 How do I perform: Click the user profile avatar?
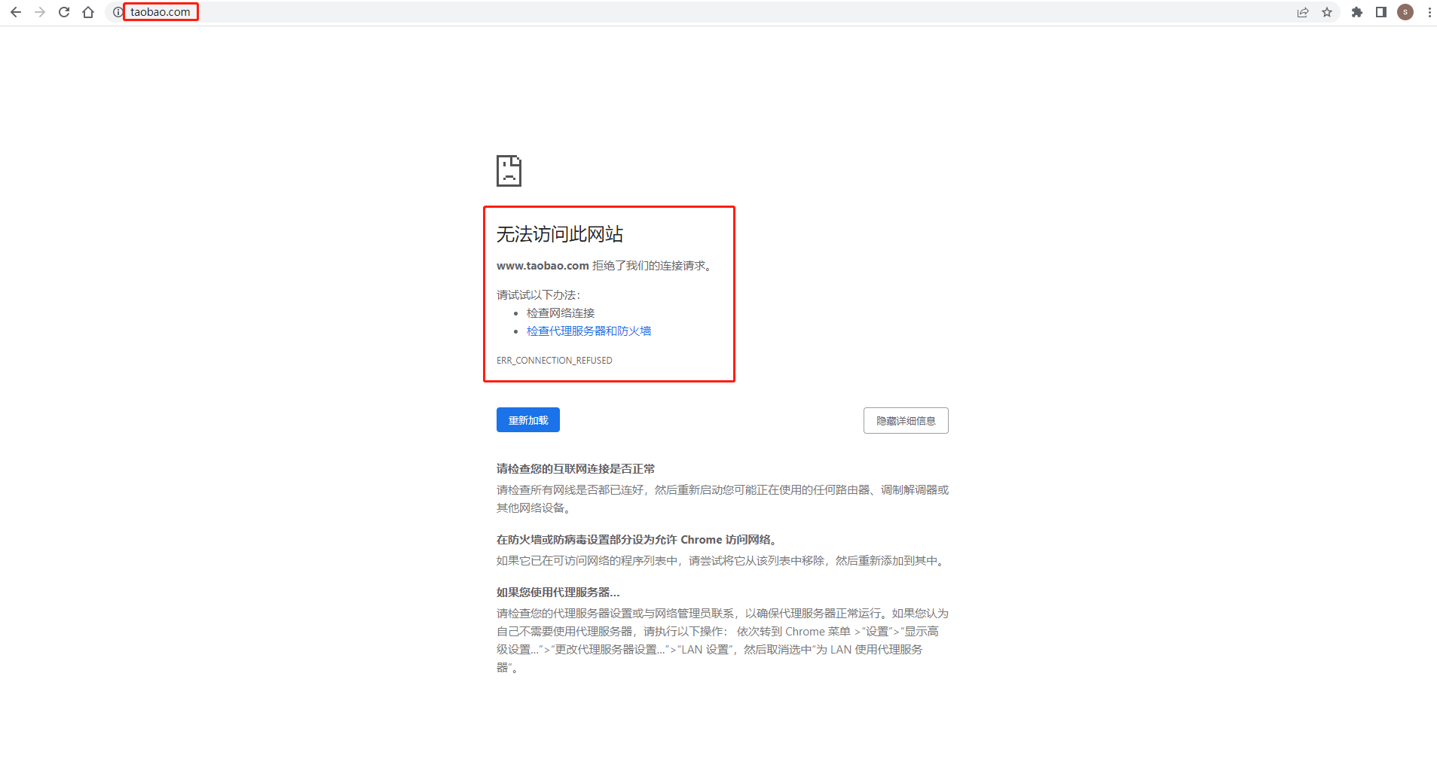click(x=1405, y=12)
